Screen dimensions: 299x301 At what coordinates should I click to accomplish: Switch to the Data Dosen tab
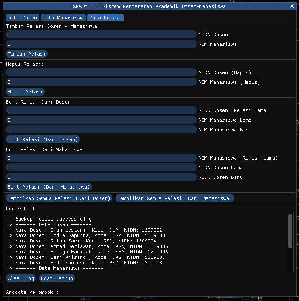pos(22,18)
